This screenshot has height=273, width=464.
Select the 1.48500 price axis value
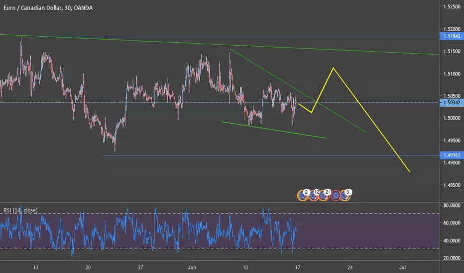pos(452,185)
